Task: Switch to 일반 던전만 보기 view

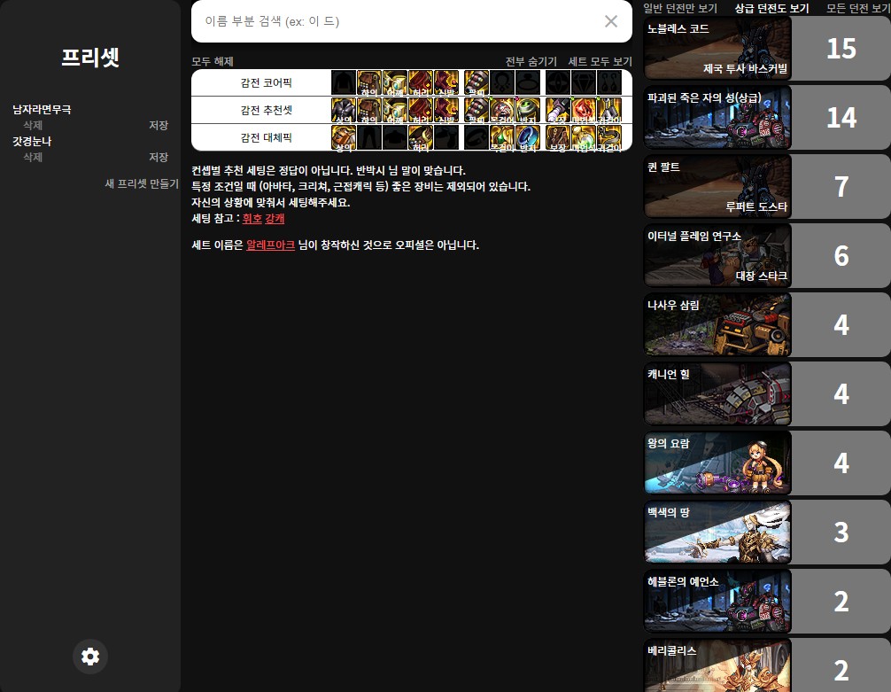Action: click(680, 8)
